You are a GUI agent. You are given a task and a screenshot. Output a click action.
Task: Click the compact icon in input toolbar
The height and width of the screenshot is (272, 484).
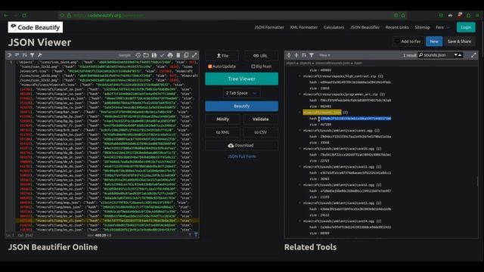(17, 55)
